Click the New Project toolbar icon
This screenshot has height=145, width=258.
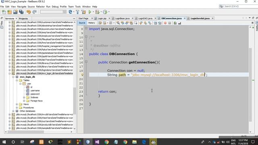pos(10,12)
